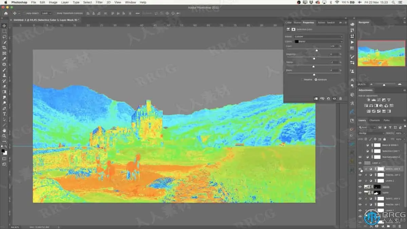Click the Clone Stamp tool

[x=4, y=75]
